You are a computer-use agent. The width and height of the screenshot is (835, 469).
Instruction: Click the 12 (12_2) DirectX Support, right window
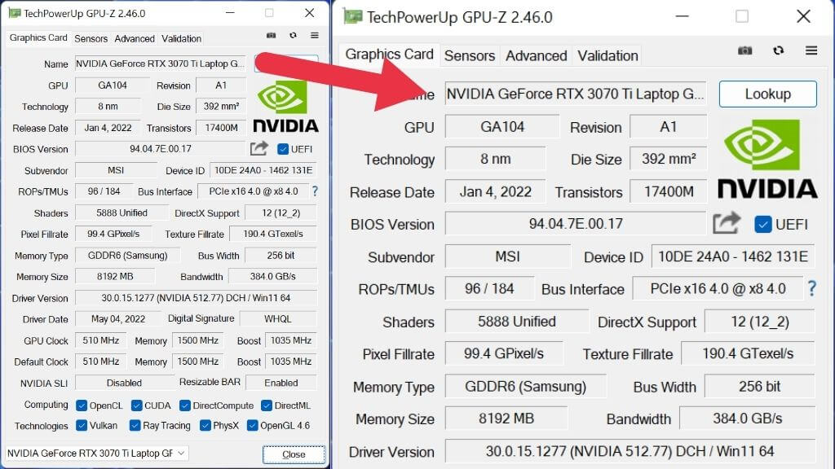pos(759,322)
